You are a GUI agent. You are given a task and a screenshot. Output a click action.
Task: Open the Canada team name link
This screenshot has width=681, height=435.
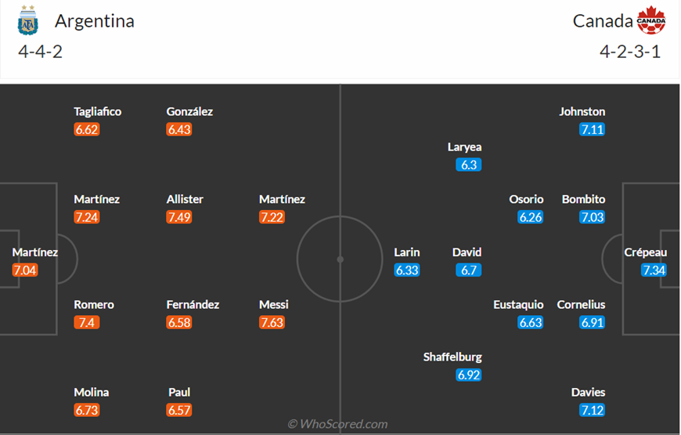(603, 21)
